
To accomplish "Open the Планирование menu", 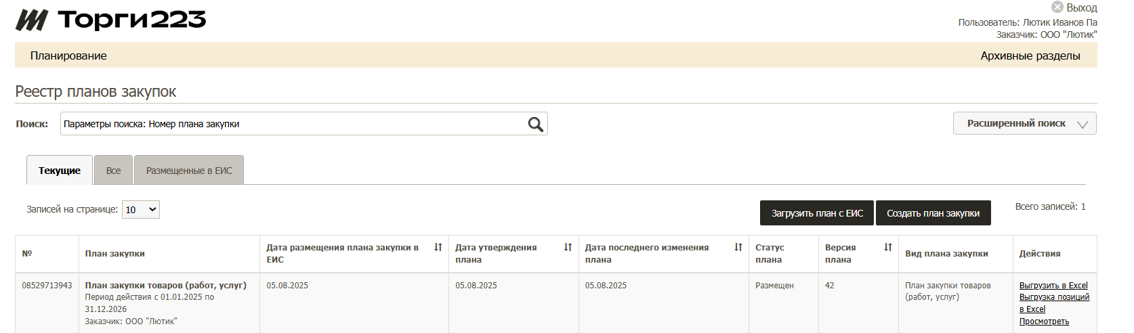I will coord(68,56).
